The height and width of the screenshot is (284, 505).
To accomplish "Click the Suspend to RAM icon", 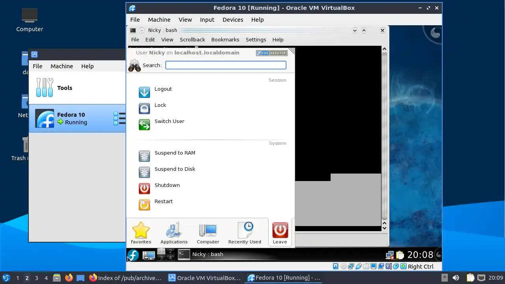I will pos(144,156).
